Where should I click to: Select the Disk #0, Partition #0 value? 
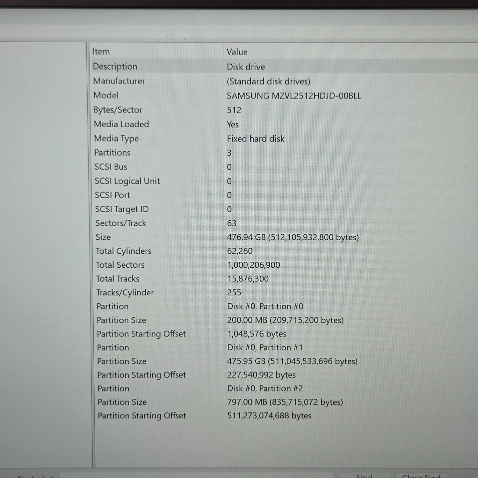point(265,306)
